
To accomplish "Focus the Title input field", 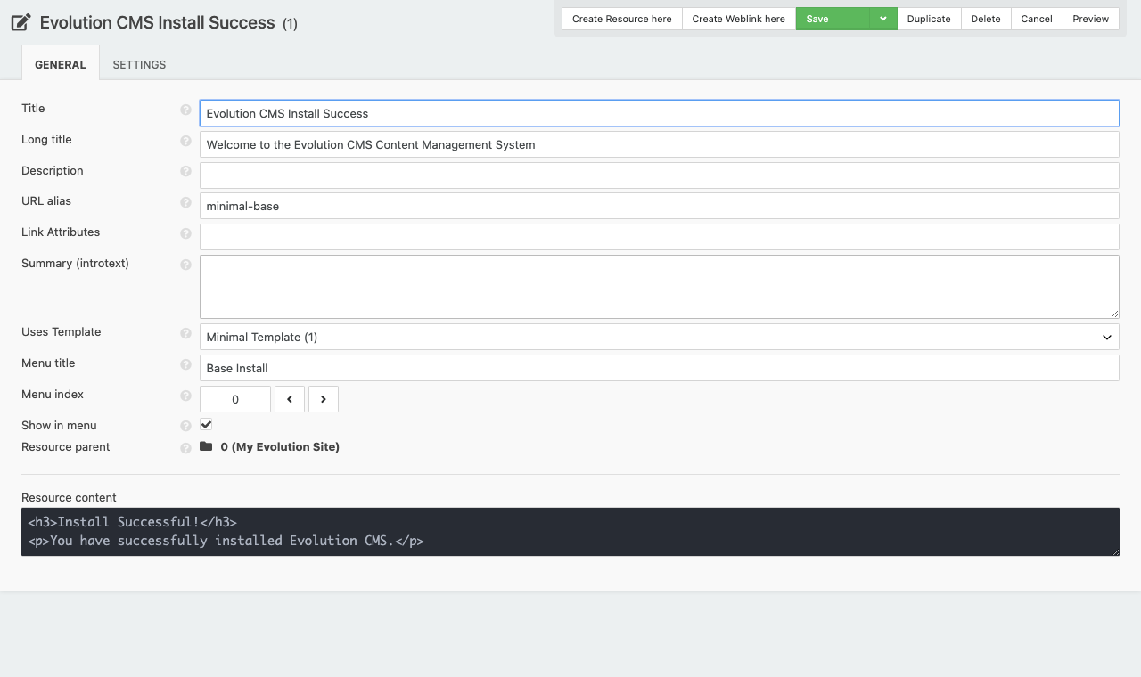I will (x=660, y=113).
